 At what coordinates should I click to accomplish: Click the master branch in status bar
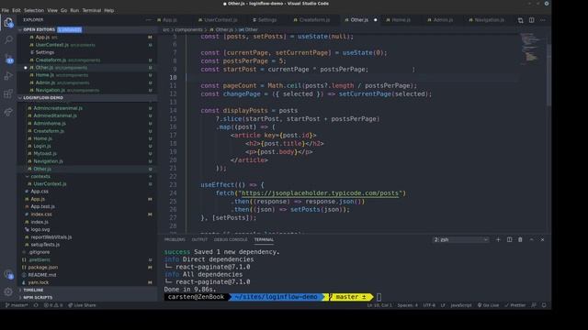(x=17, y=305)
